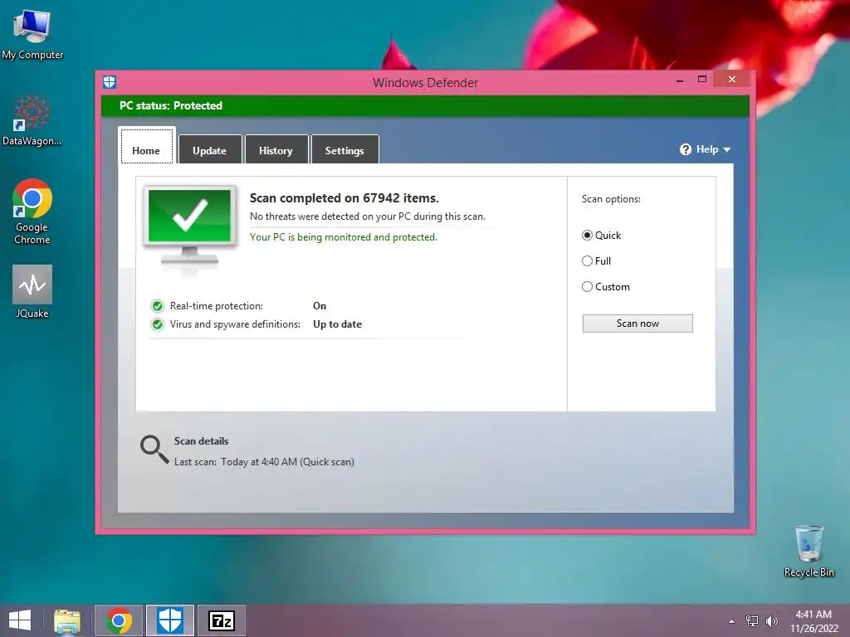Click 'Last scan: Today at 4:40 AM' text
The width and height of the screenshot is (850, 637).
[264, 462]
